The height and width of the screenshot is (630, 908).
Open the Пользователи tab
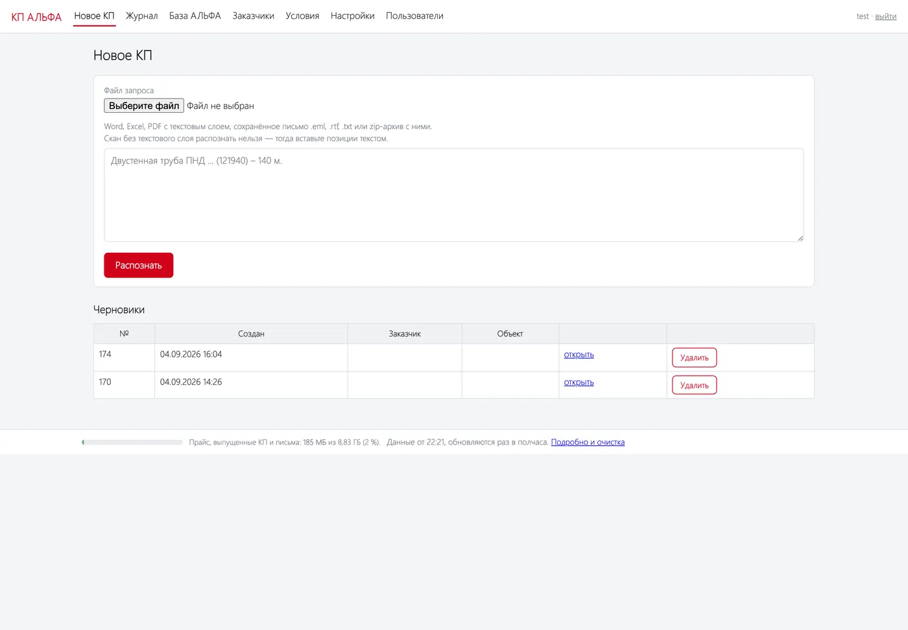click(x=414, y=16)
